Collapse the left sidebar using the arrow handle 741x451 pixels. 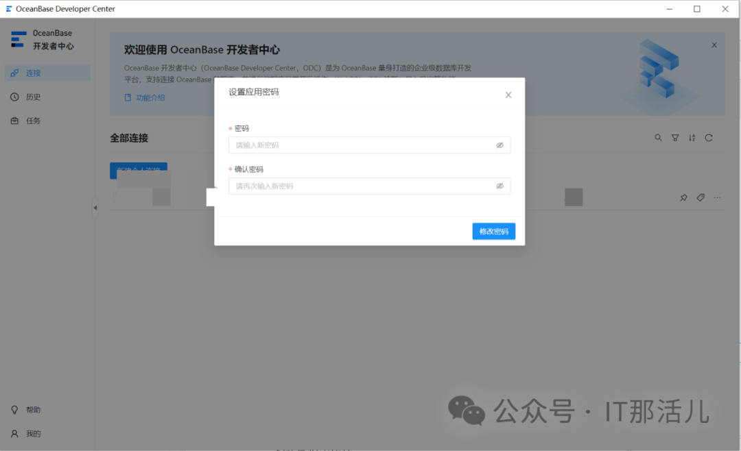(x=95, y=208)
